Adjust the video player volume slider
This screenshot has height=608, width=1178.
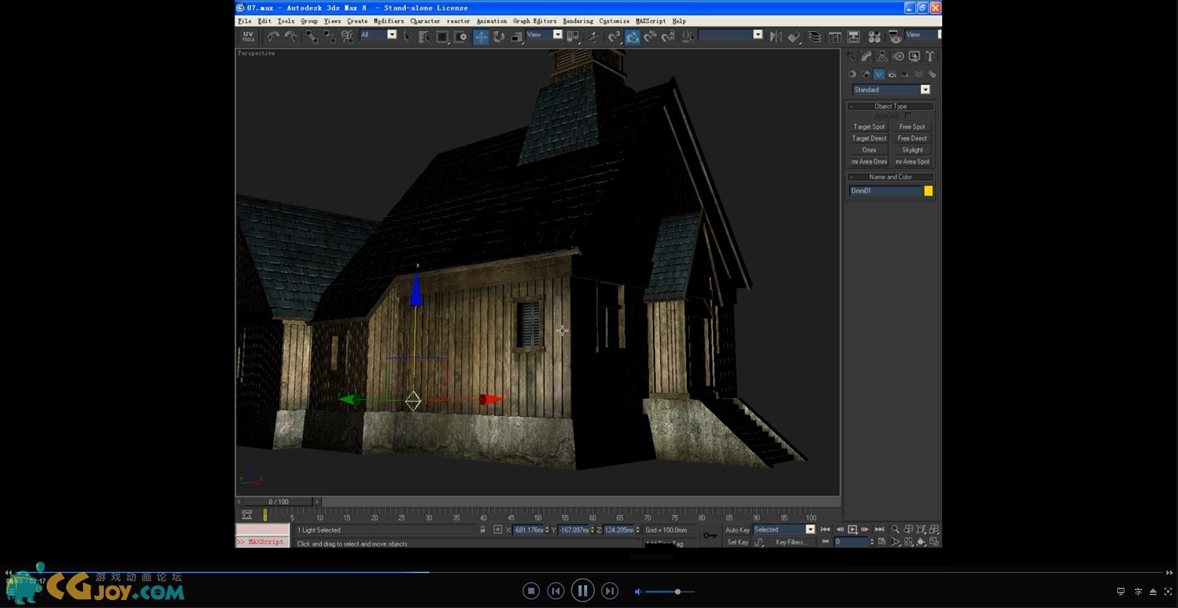(669, 591)
